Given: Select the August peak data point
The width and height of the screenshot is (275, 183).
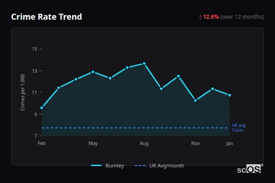Looking at the screenshot, I should pos(144,64).
